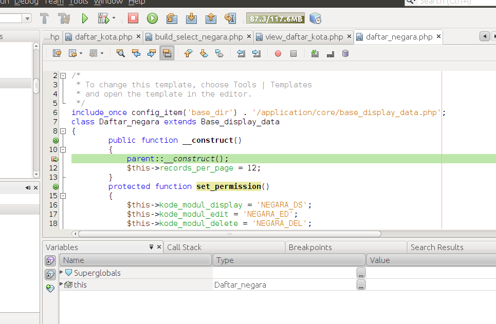Switch to the build_select_negara.php editor tab
Image resolution: width=496 pixels, height=324 pixels.
[x=198, y=36]
